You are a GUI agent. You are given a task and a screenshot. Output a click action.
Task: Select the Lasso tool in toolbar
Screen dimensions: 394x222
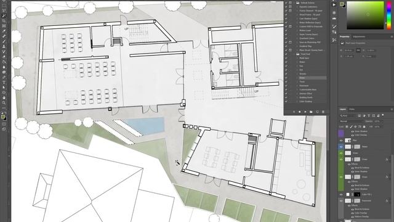[4, 10]
